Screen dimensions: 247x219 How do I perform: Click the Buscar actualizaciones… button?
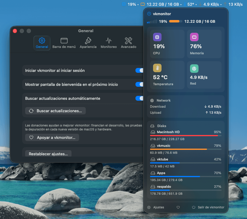pos(55,111)
